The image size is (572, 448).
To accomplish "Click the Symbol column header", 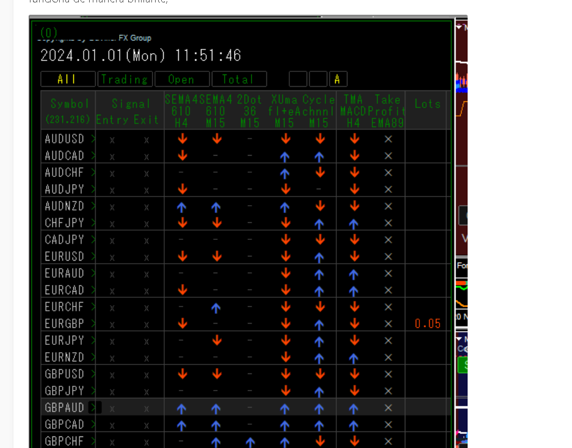I will 68,110.
